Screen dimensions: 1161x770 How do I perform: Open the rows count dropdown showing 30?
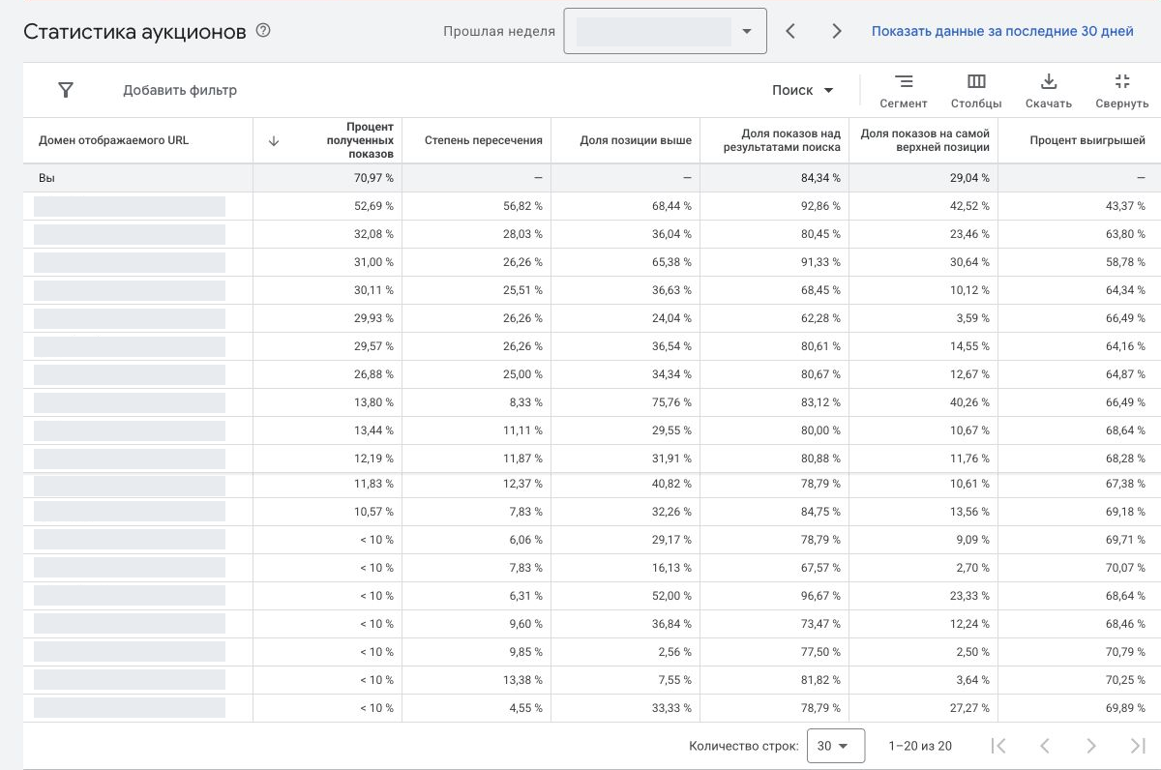[834, 746]
